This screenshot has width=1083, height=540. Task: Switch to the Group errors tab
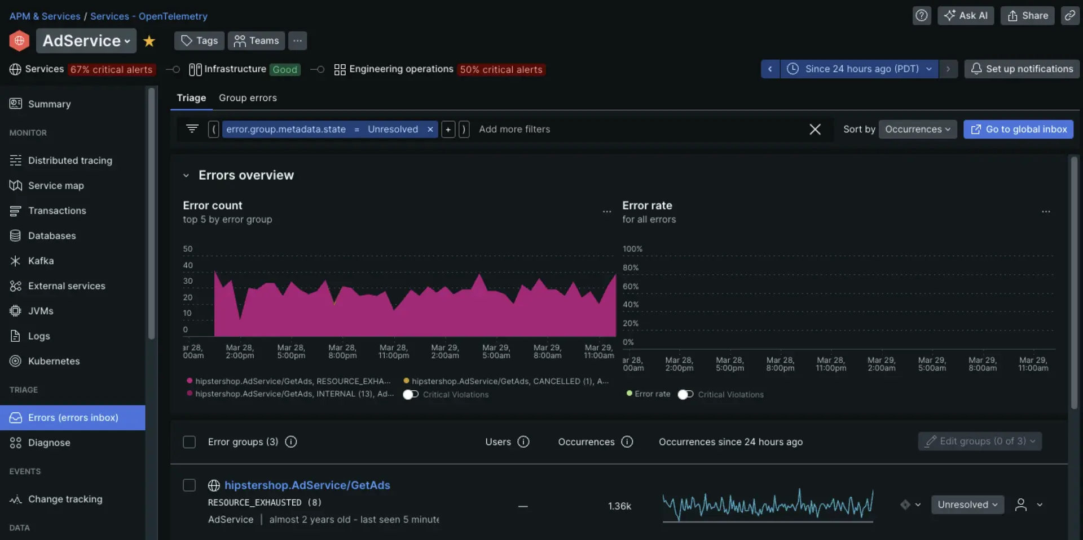coord(248,98)
